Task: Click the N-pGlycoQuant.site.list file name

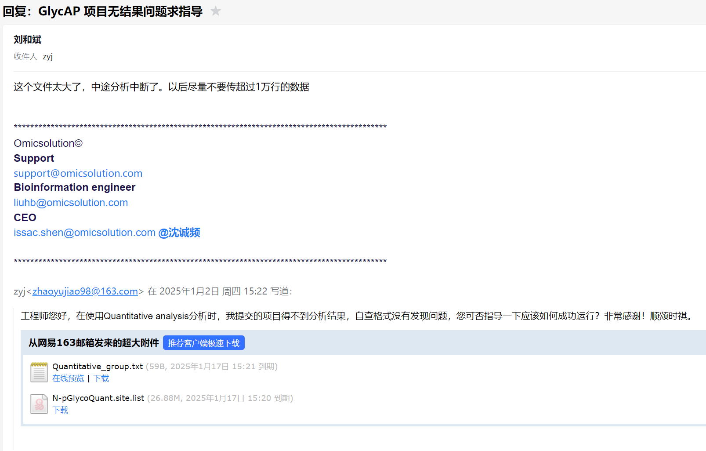Action: coord(98,398)
